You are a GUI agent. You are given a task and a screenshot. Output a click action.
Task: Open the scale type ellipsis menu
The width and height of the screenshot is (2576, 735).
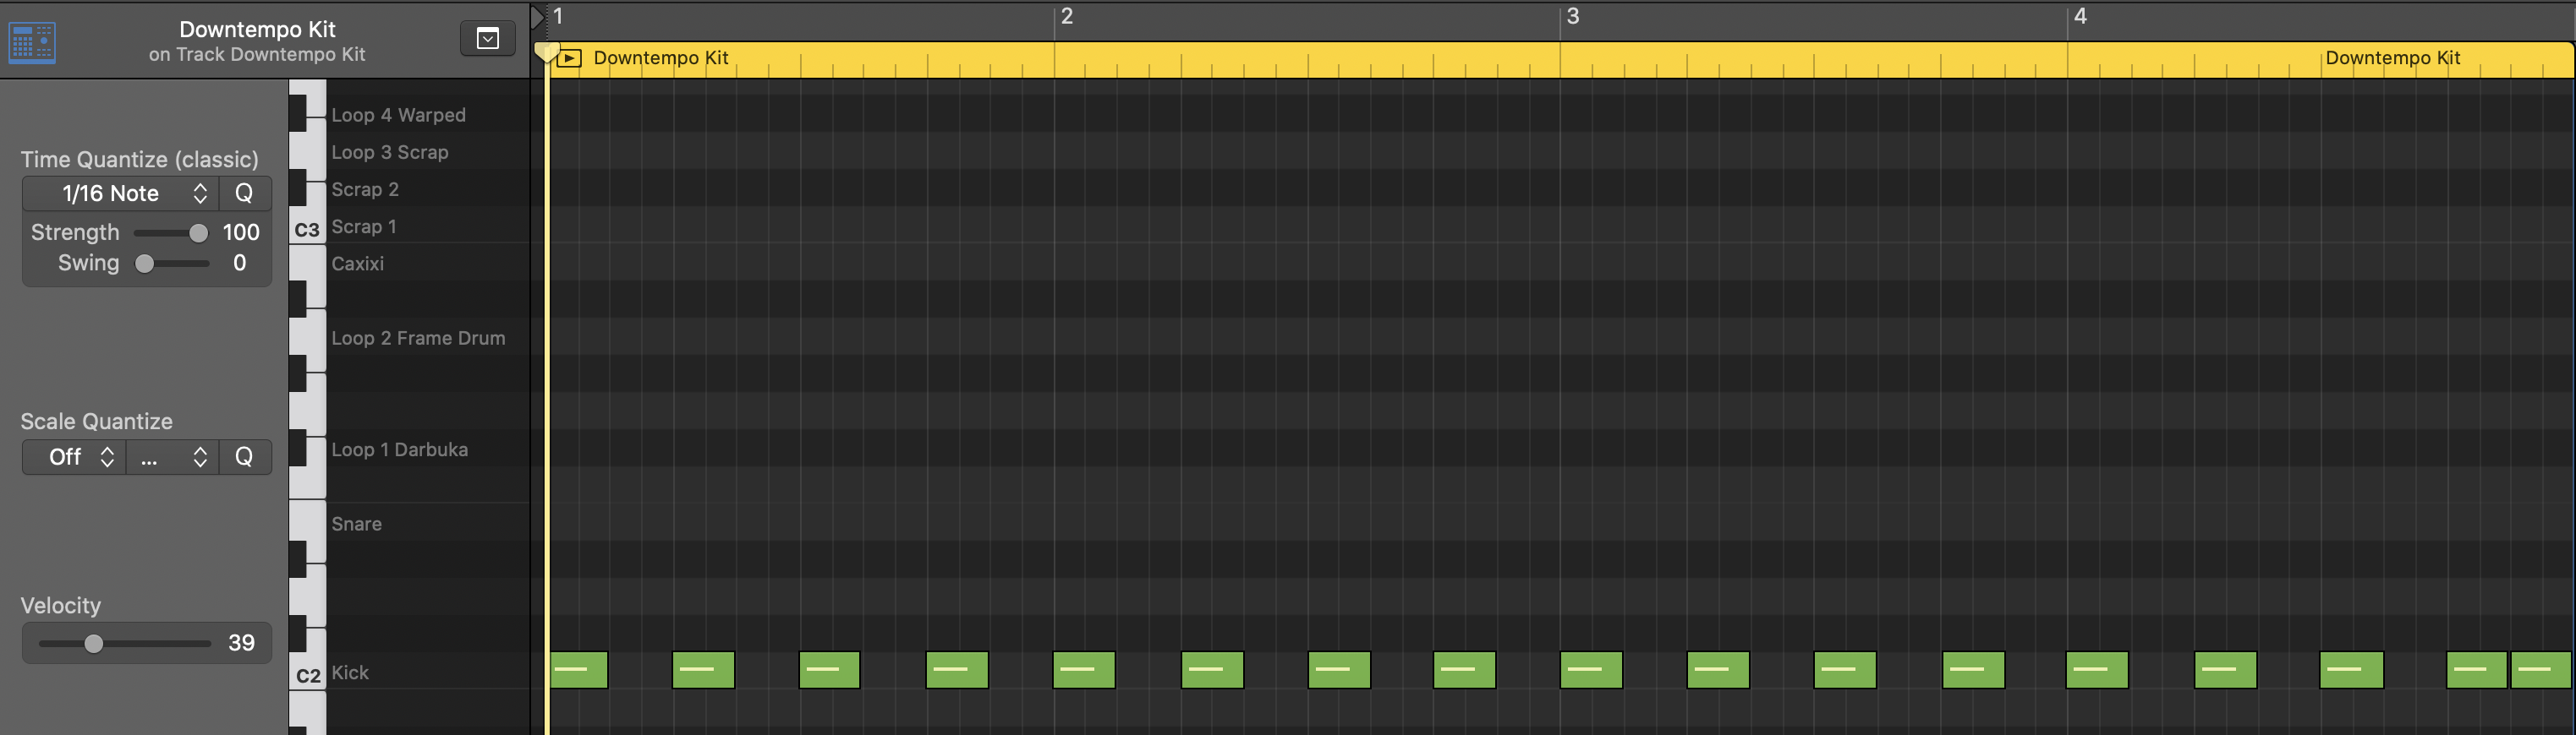pyautogui.click(x=173, y=456)
